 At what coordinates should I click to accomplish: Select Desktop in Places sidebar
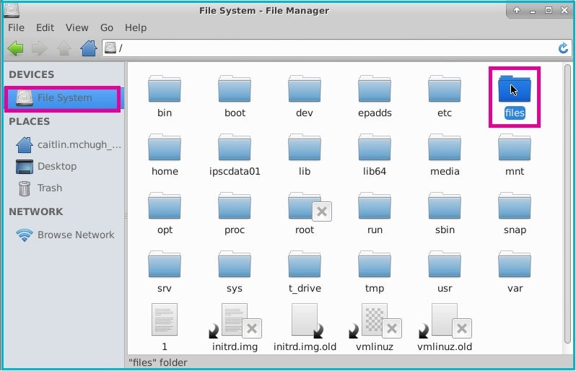point(56,166)
